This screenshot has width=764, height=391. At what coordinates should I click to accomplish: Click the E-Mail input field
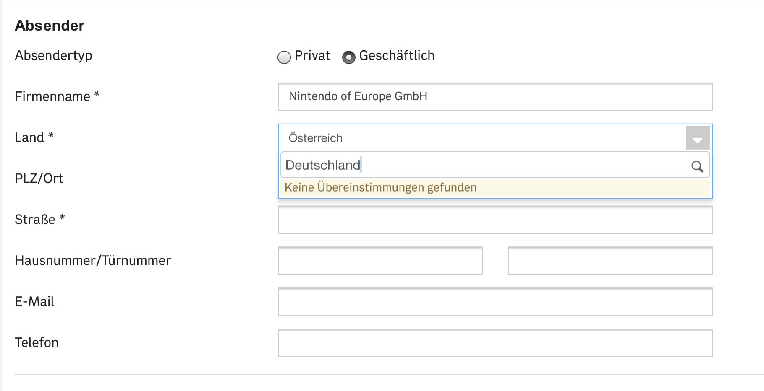[x=495, y=302]
